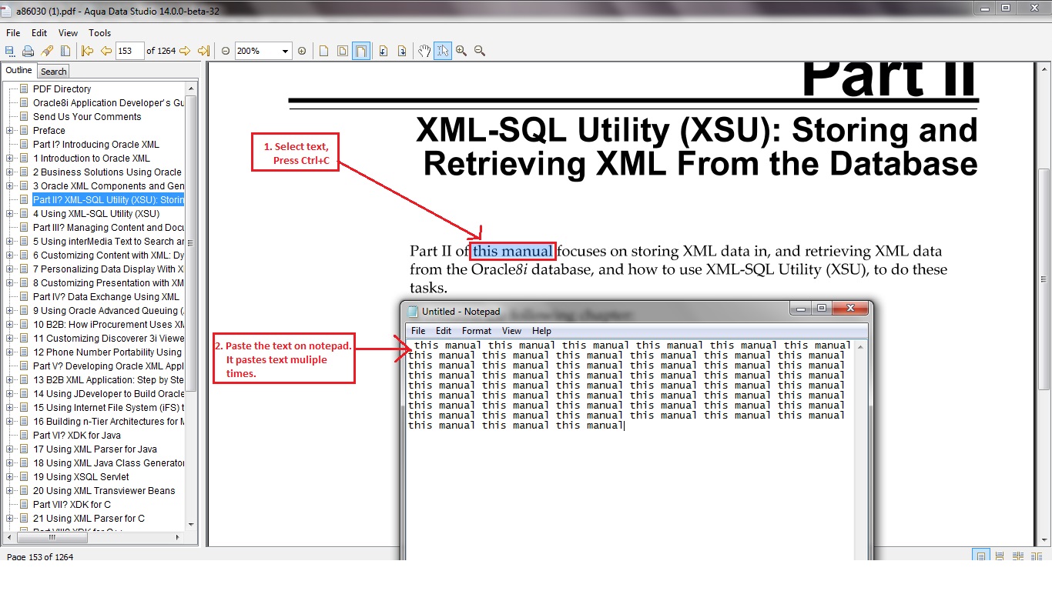This screenshot has height=591, width=1052.
Task: Click the highlighter properties toolbar icon
Action: (x=47, y=51)
